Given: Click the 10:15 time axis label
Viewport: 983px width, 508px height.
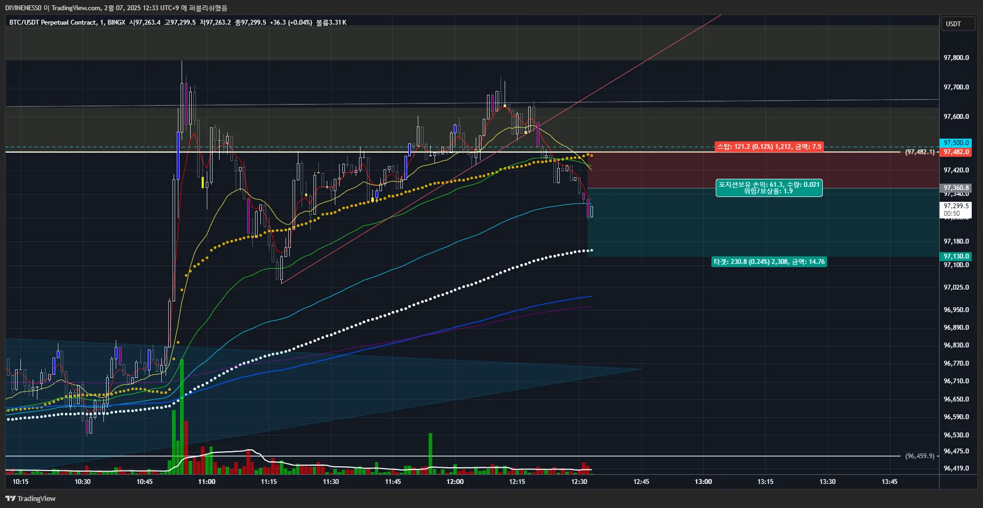Looking at the screenshot, I should point(20,482).
